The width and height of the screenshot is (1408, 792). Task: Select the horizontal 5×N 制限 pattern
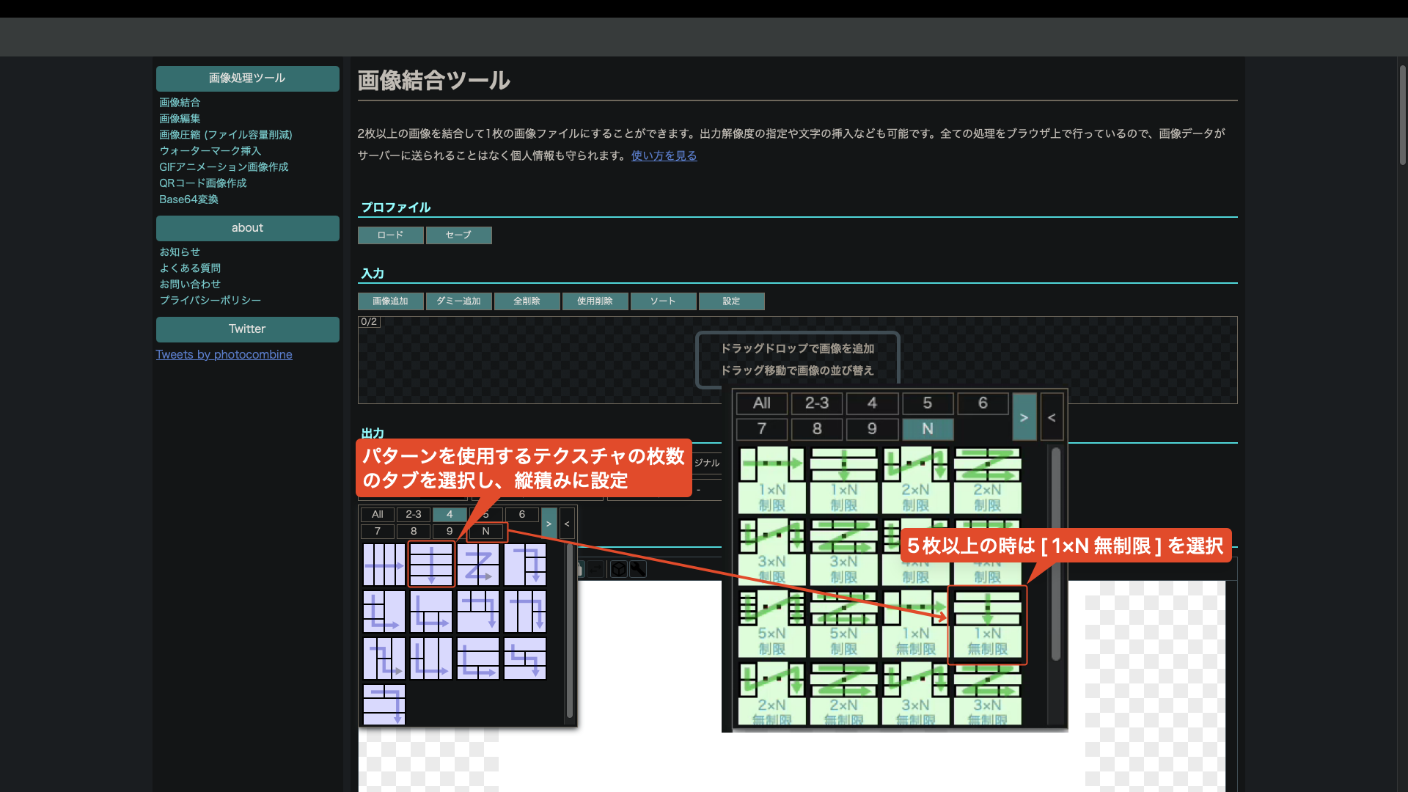[771, 625]
